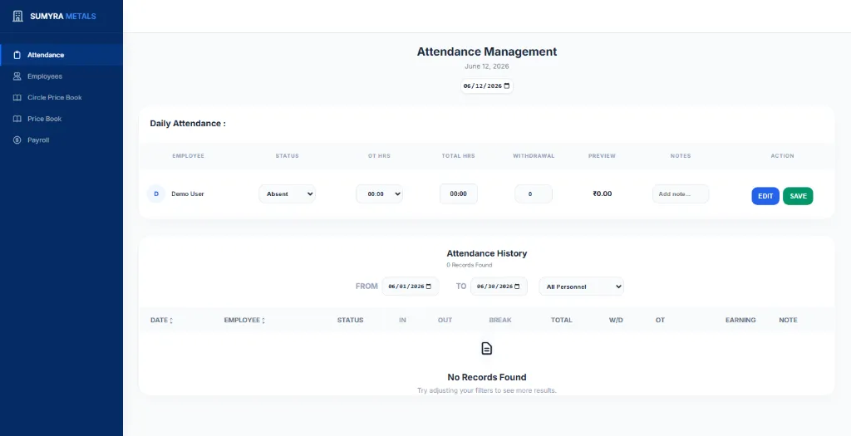This screenshot has height=436, width=851.
Task: Click the FROM date 06/01/2026 field
Action: point(411,287)
